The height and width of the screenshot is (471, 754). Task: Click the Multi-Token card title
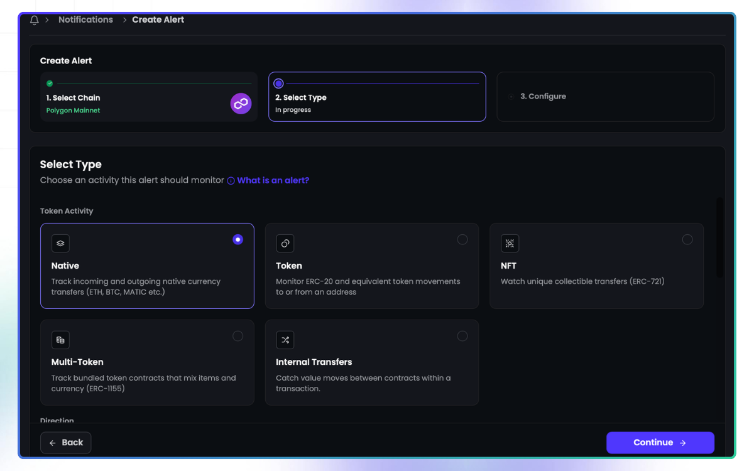tap(77, 362)
